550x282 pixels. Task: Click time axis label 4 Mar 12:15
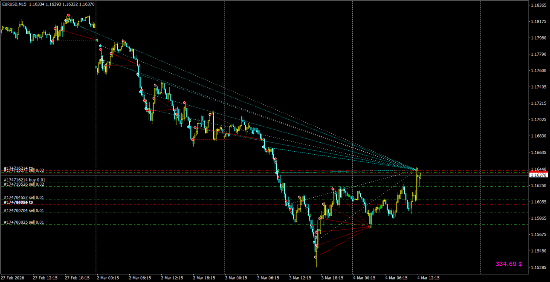tap(429, 278)
